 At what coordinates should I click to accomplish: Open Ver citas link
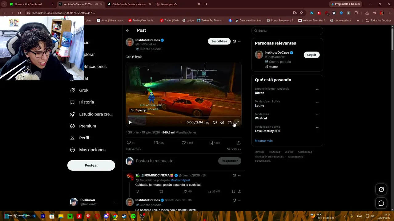[234, 149]
